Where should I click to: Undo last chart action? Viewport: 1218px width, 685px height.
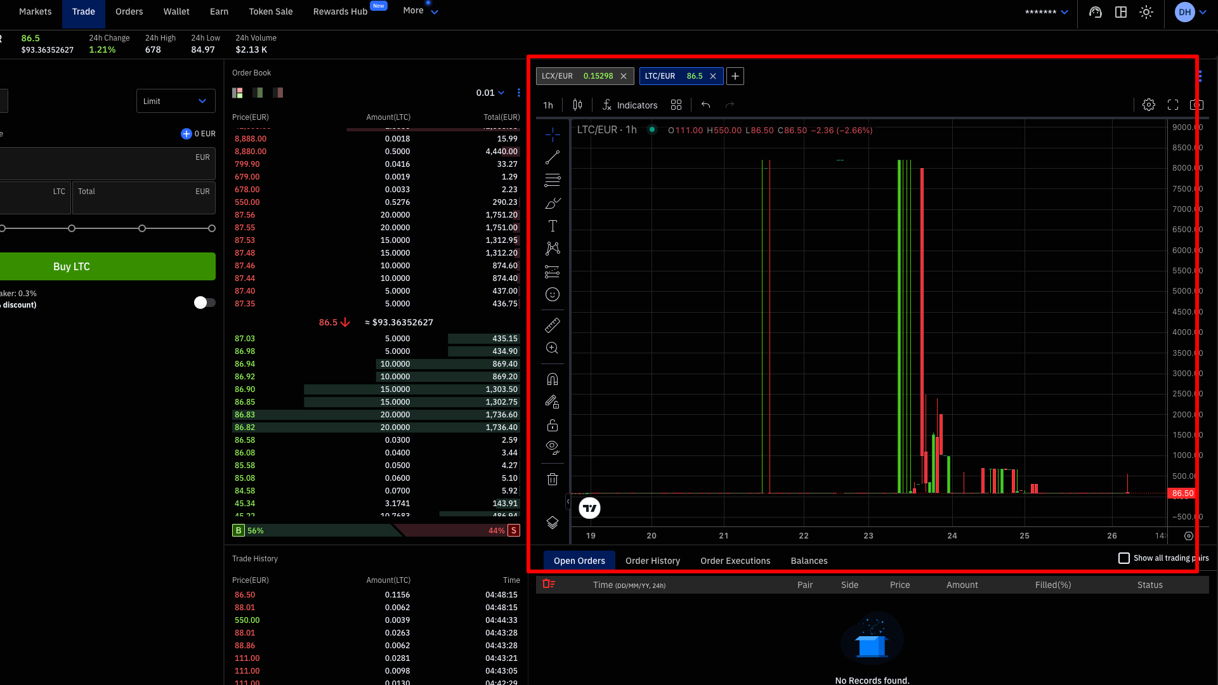[705, 105]
